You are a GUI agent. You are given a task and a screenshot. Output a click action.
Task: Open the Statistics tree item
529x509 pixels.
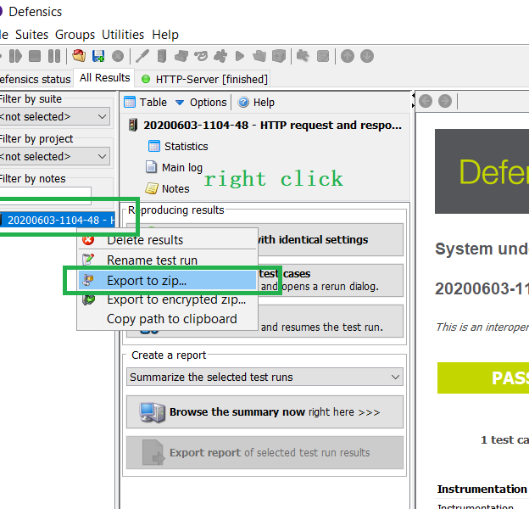(x=178, y=147)
